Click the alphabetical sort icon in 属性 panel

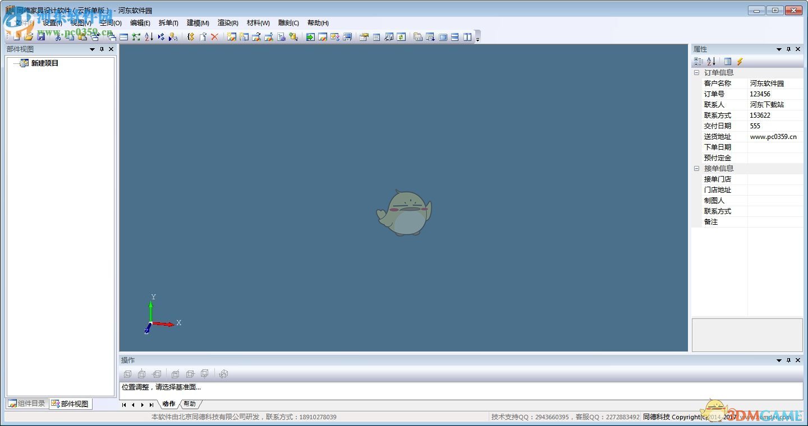(x=711, y=62)
